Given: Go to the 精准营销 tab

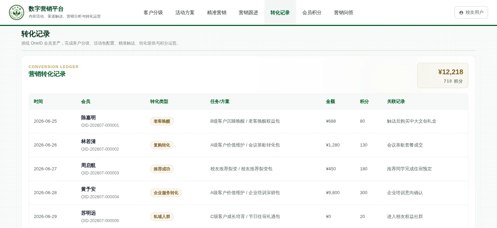Looking at the screenshot, I should [217, 12].
